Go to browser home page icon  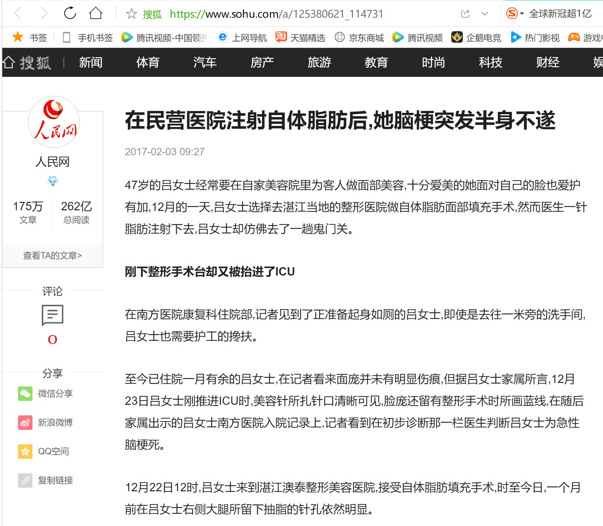point(95,13)
